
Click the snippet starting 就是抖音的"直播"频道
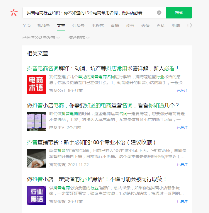pos(118,154)
